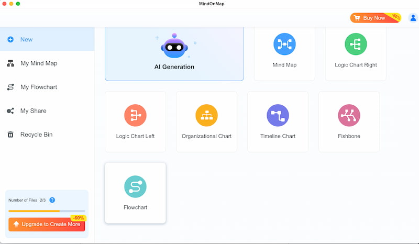Select the blue Mind Map icon
The height and width of the screenshot is (244, 419).
coord(284,44)
